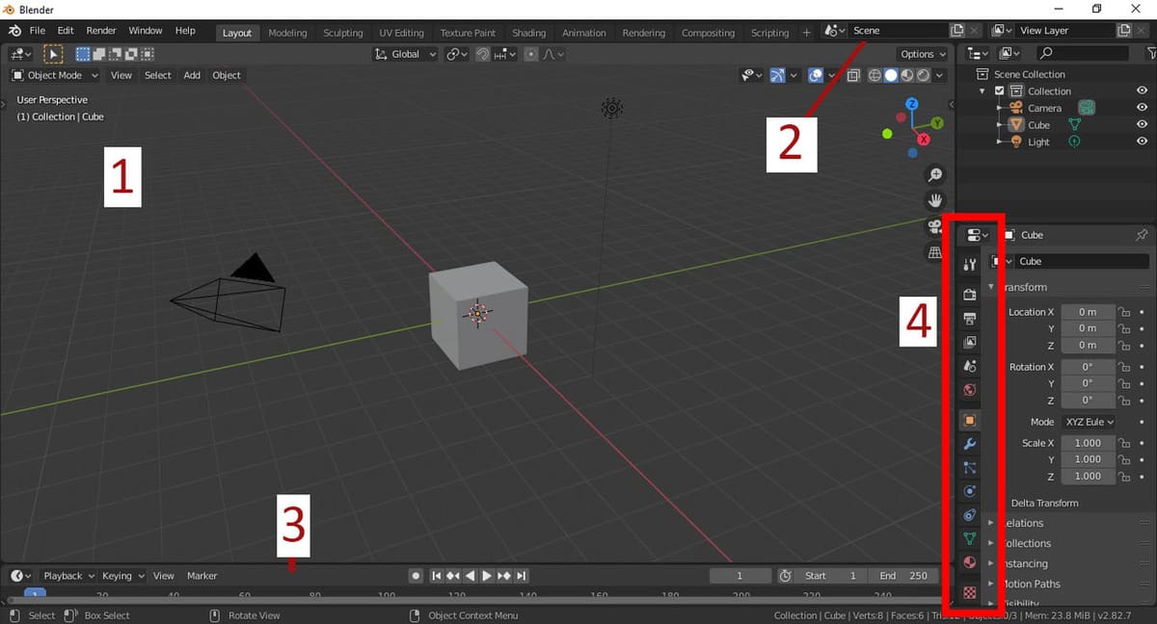Switch to the Modeling workspace tab
Image resolution: width=1157 pixels, height=624 pixels.
click(x=287, y=33)
